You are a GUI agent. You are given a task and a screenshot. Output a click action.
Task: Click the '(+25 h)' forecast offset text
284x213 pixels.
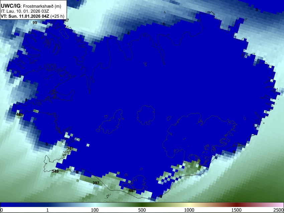[57, 16]
